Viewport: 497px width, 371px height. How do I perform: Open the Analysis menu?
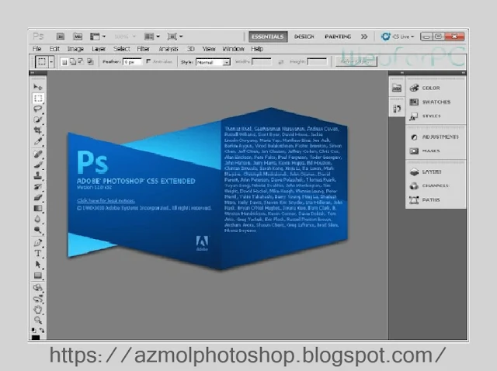[169, 49]
